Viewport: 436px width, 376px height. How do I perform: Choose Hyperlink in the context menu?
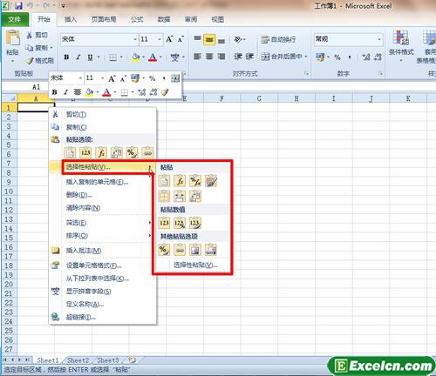[x=103, y=318]
